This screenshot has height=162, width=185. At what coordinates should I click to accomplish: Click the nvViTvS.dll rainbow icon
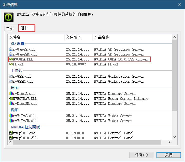(10, 116)
